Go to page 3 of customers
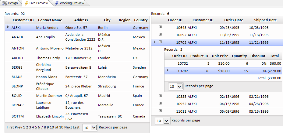Image resolution: width=283 pixels, height=133 pixels. click(30, 128)
